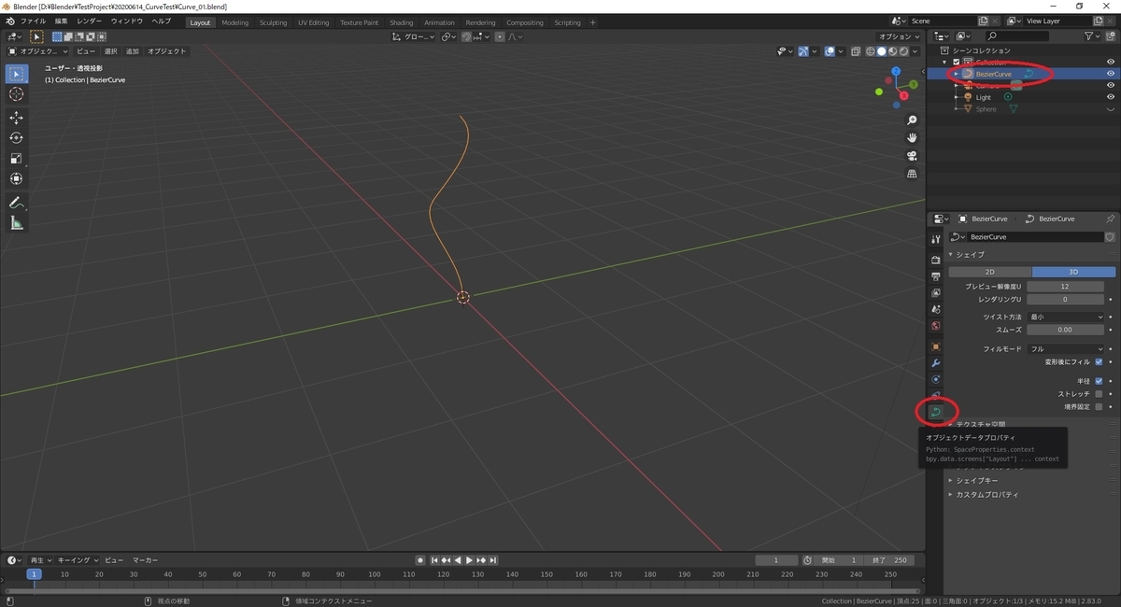Open the Render properties tab
This screenshot has width=1121, height=607.
pyautogui.click(x=936, y=260)
